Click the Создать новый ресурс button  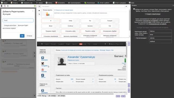153,14
